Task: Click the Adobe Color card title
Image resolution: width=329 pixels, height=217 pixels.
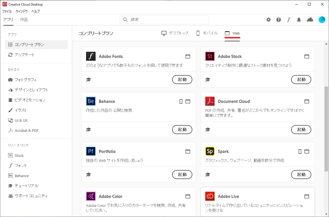Action: pyautogui.click(x=110, y=196)
